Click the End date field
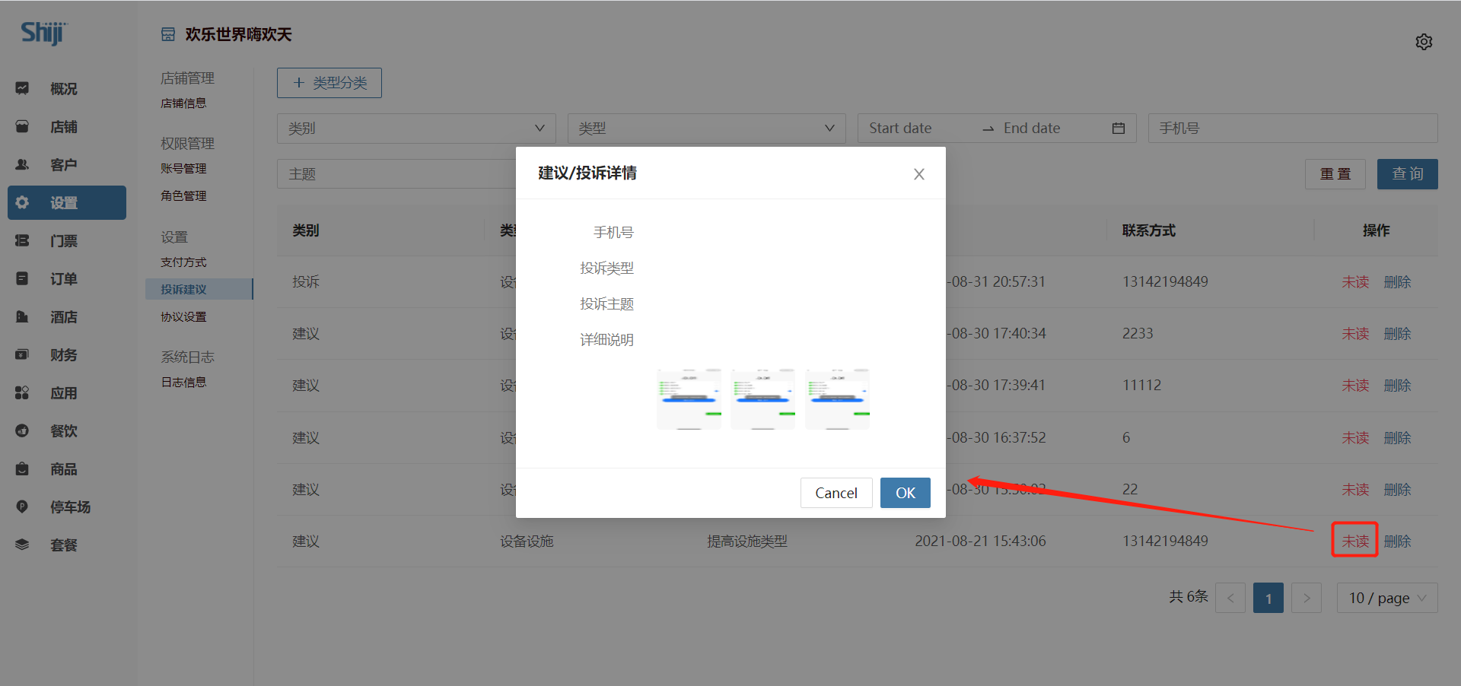This screenshot has height=686, width=1461. [x=1050, y=129]
